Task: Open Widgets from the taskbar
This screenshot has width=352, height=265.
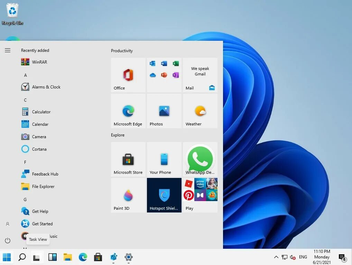Action: 53,257
